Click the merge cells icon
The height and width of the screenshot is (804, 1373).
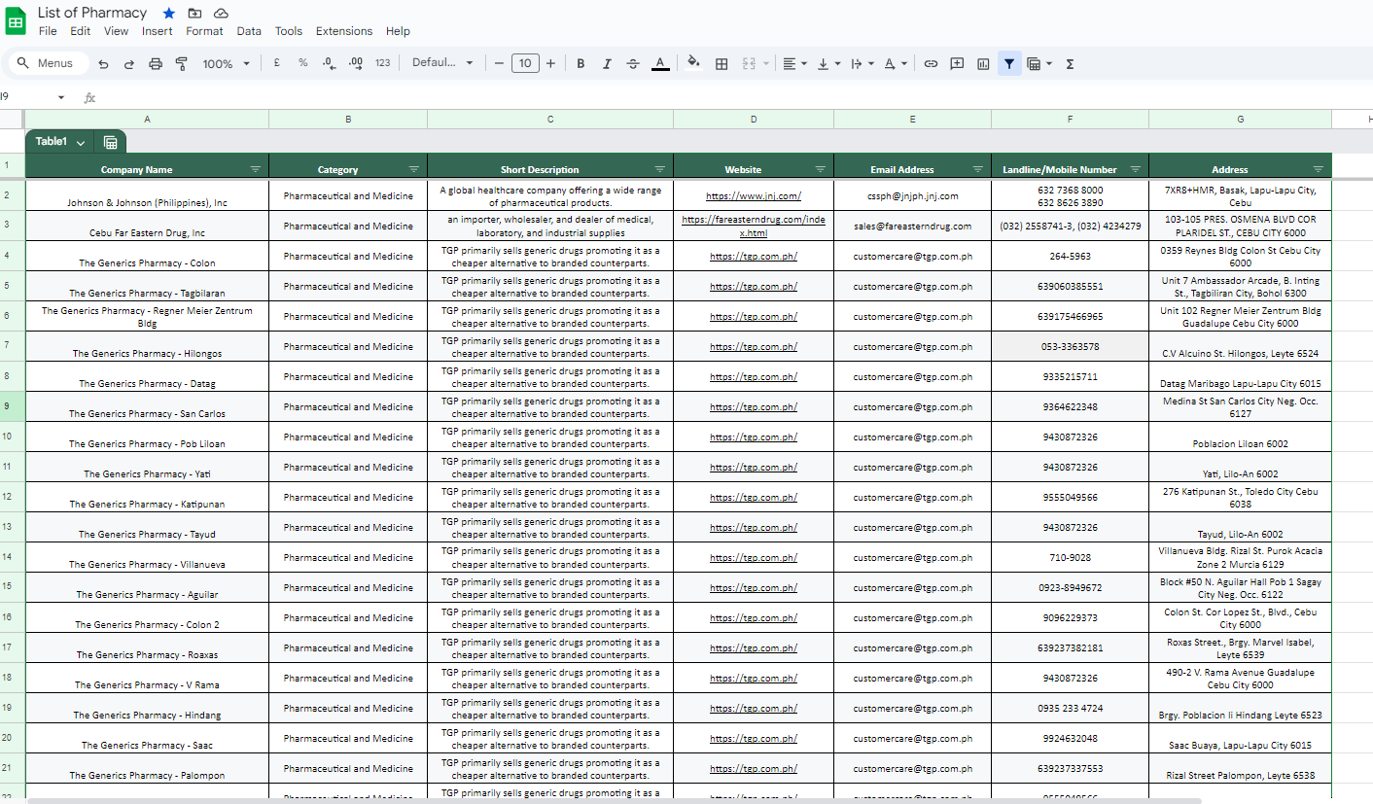coord(750,64)
